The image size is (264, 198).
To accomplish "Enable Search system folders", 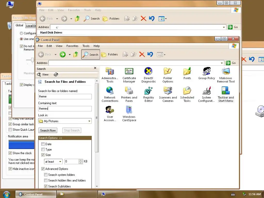I will coord(46,175).
